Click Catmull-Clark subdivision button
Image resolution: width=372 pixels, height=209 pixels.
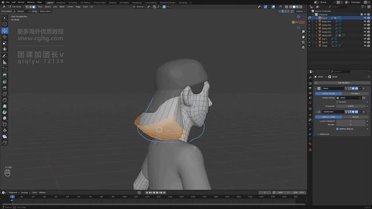pos(328,117)
